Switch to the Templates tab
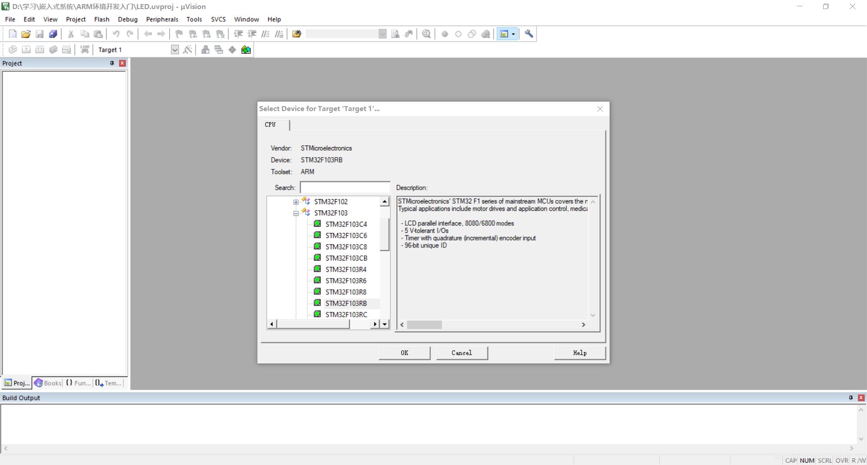867x465 pixels. [x=108, y=383]
